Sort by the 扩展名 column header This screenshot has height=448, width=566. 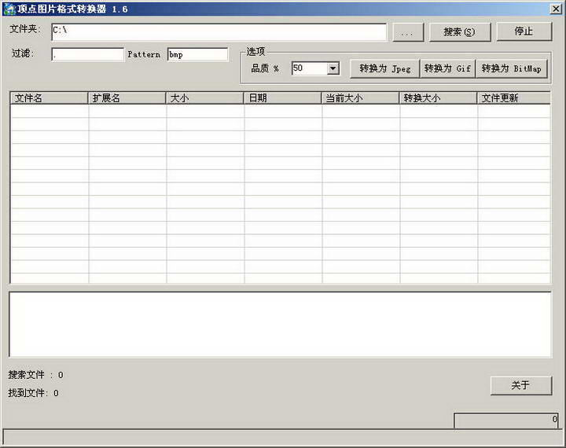pyautogui.click(x=127, y=98)
